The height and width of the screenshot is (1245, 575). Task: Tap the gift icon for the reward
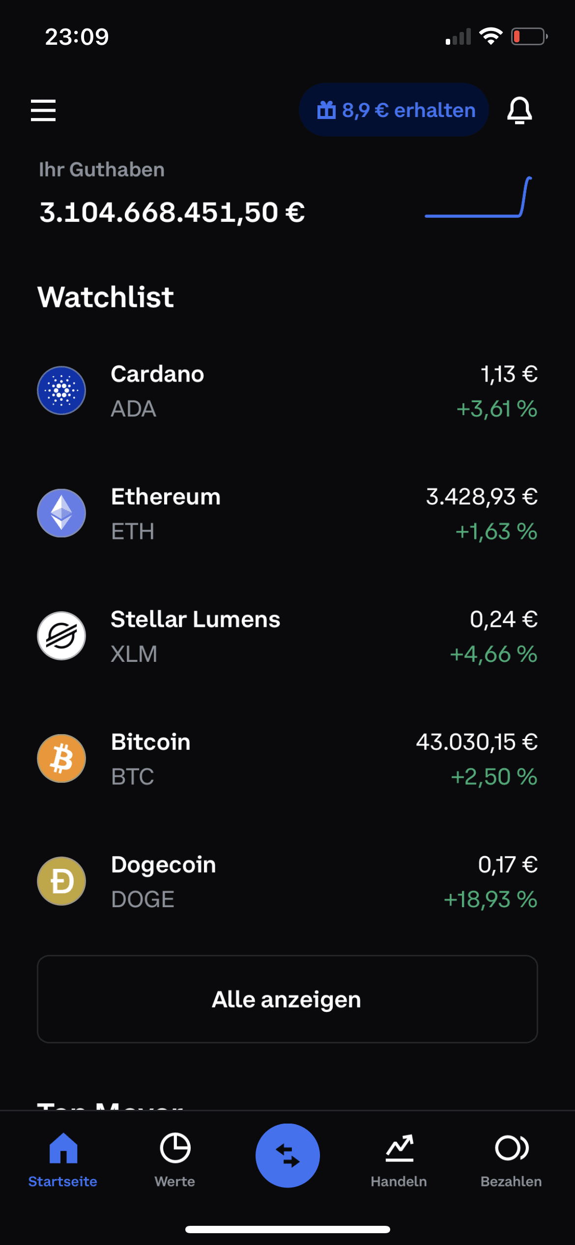point(326,110)
